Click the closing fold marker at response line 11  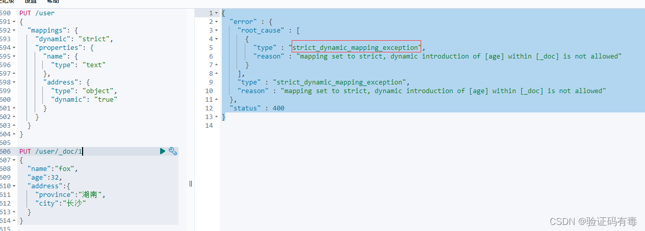tap(217, 99)
